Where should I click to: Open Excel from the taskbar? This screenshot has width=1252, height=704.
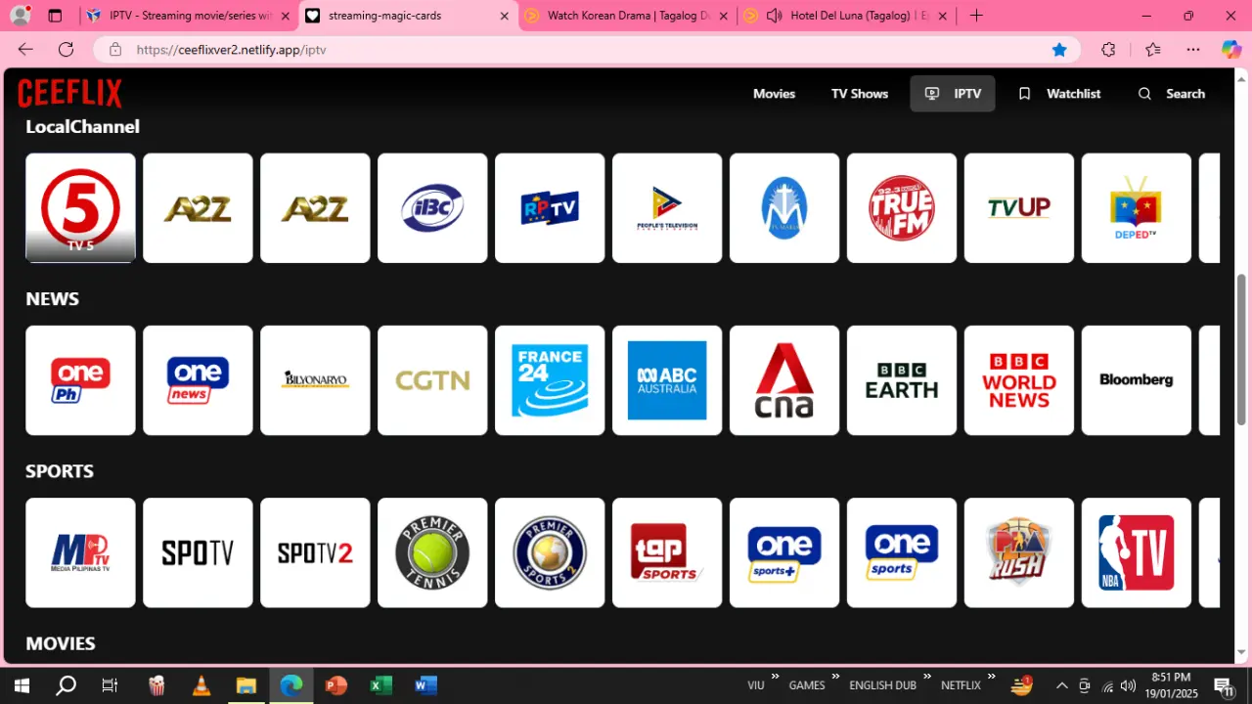(x=380, y=685)
